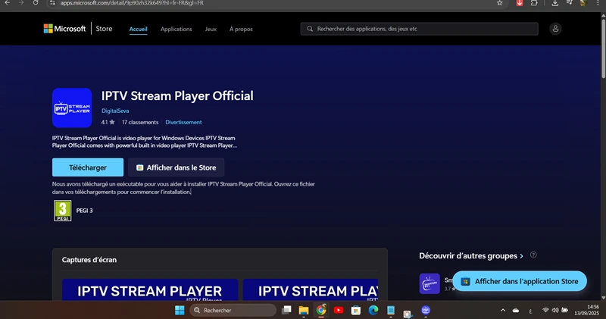606x319 pixels.
Task: Open YouTube from the taskbar
Action: tap(339, 310)
